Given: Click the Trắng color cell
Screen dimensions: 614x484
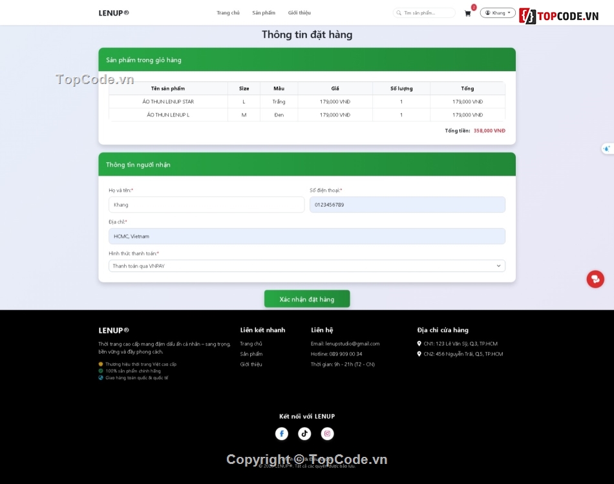Looking at the screenshot, I should (x=279, y=101).
